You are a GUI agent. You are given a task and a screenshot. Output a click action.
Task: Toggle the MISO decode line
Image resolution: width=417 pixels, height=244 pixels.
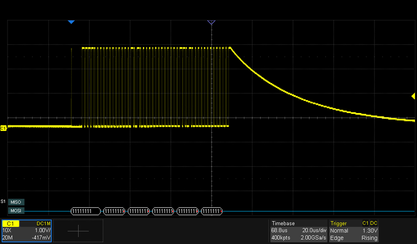(x=16, y=202)
